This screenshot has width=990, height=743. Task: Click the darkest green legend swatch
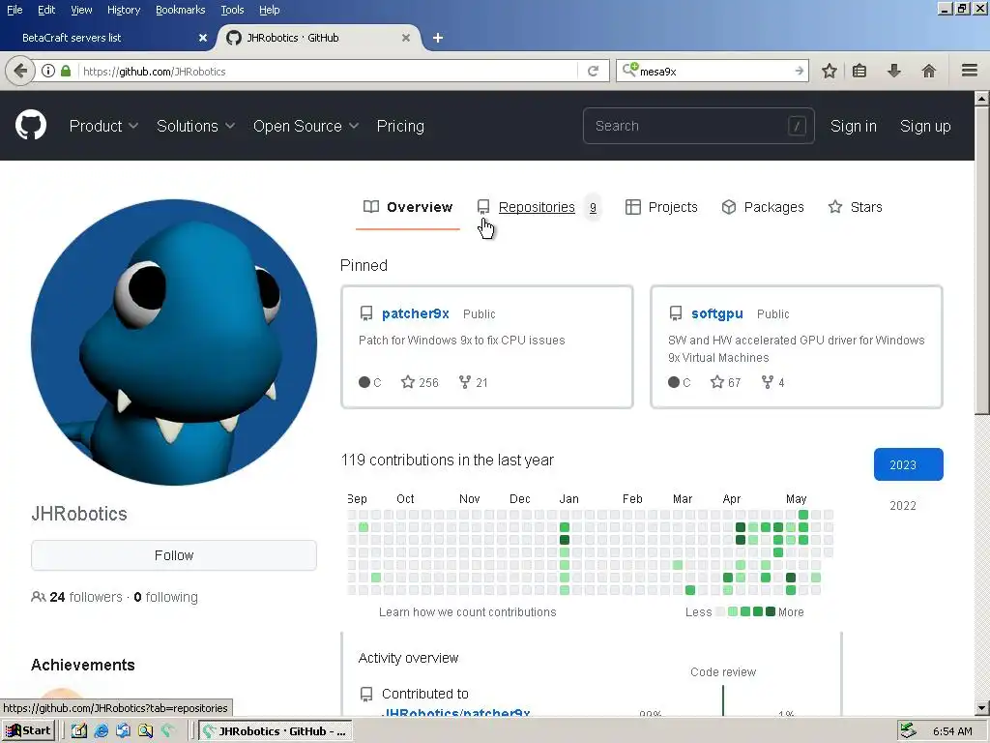(771, 611)
